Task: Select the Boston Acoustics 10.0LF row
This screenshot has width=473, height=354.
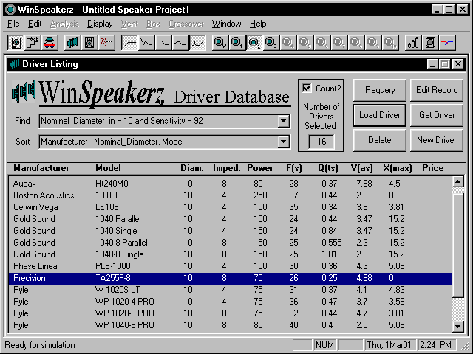Action: [231, 195]
